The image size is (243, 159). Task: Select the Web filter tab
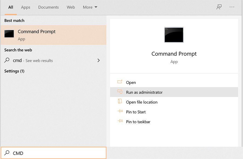pyautogui.click(x=71, y=7)
